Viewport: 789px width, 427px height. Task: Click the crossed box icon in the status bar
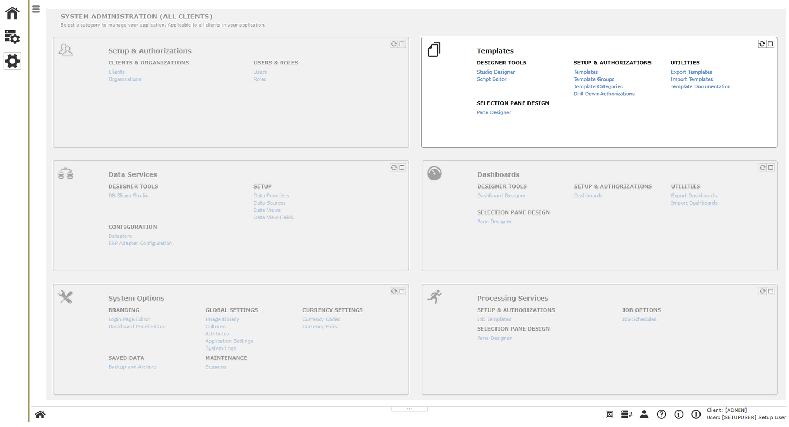click(x=609, y=415)
